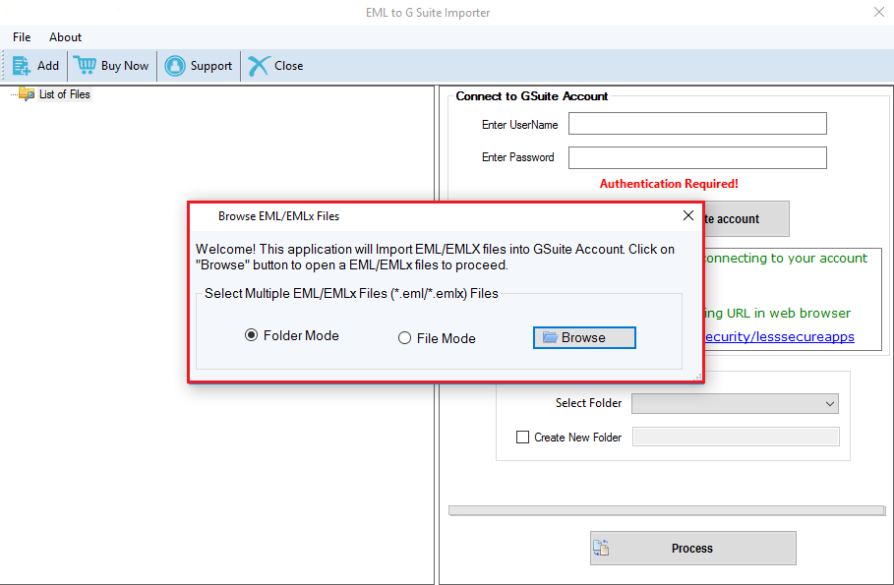Click the green 'connecting to your account' text

(786, 259)
